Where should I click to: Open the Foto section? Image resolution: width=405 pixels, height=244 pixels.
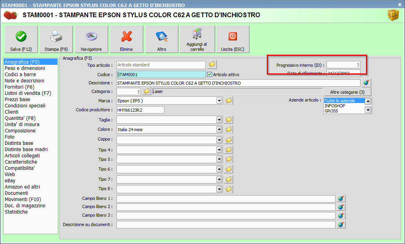[x=9, y=137]
